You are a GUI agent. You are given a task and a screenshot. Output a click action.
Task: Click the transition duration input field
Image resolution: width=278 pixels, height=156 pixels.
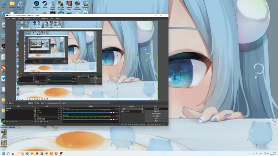click(133, 112)
